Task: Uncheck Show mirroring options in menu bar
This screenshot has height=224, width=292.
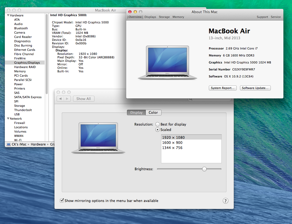Action: (62, 201)
